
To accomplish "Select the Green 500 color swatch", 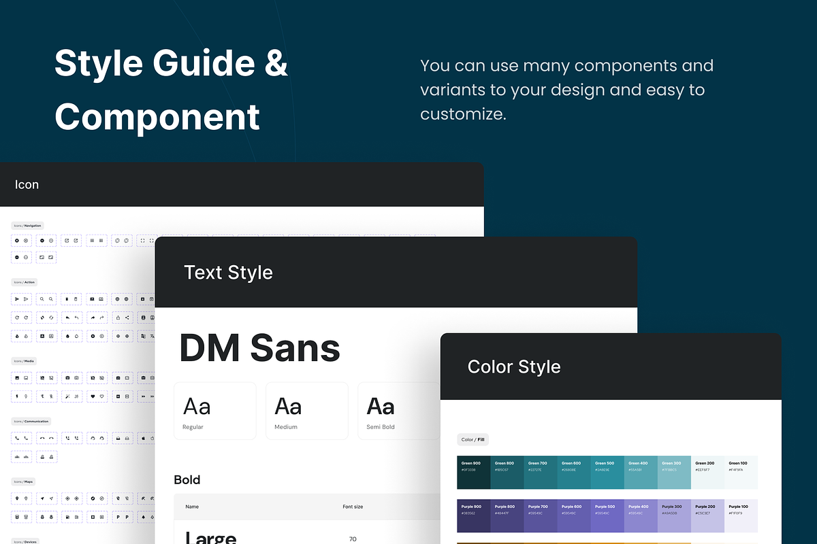I will click(x=607, y=473).
